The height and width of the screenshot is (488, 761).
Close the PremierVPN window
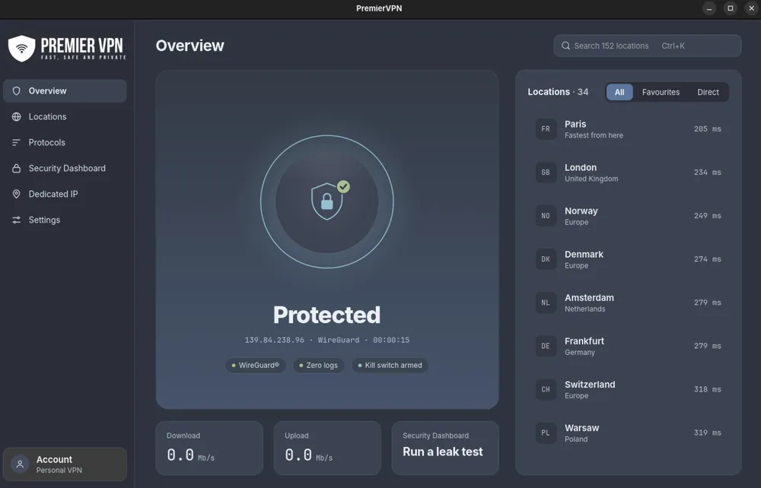[x=751, y=8]
